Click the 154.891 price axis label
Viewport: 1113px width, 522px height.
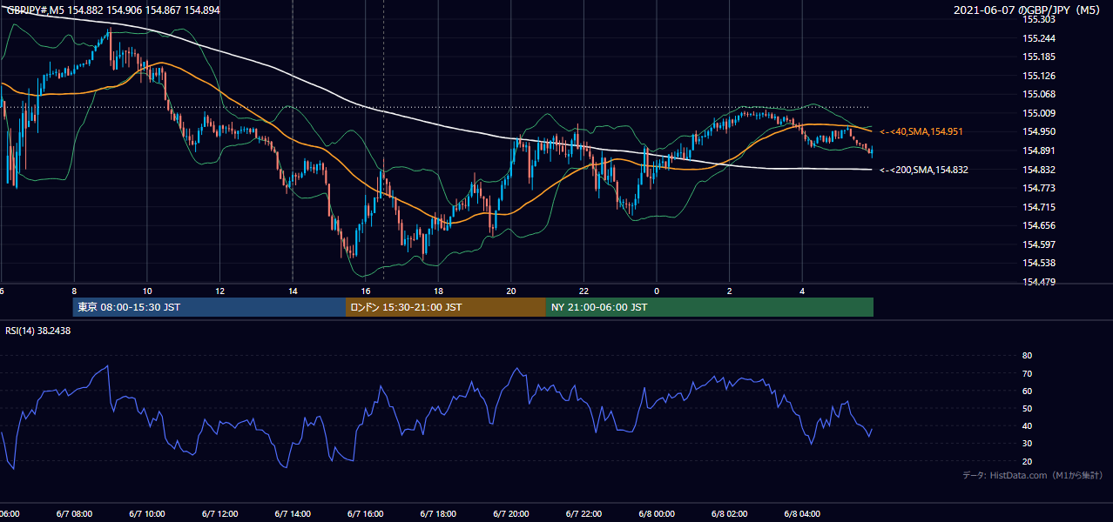[x=1039, y=151]
